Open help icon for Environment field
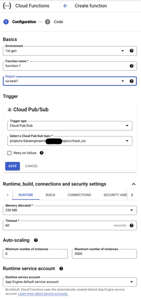Screen dimensions: 141x300 click(x=131, y=51)
